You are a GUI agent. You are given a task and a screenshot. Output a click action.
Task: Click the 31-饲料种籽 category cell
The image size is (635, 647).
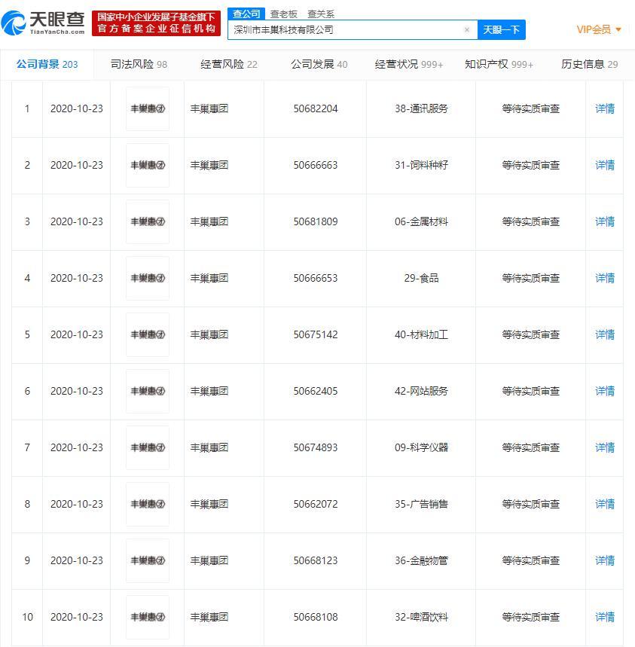coord(421,165)
